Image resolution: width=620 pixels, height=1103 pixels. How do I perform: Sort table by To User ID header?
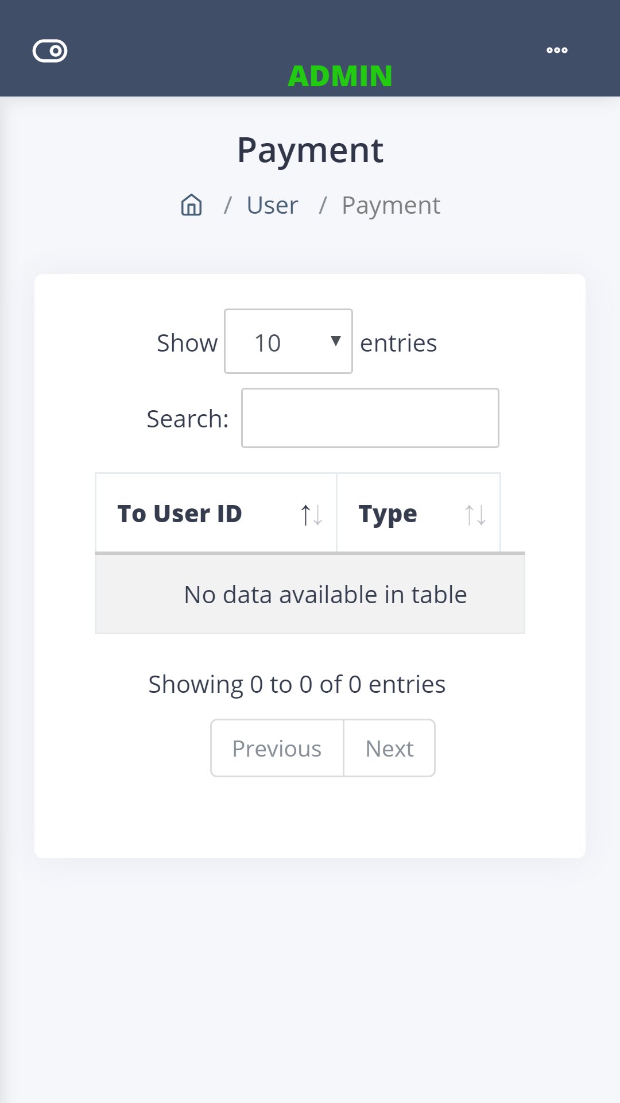180,514
